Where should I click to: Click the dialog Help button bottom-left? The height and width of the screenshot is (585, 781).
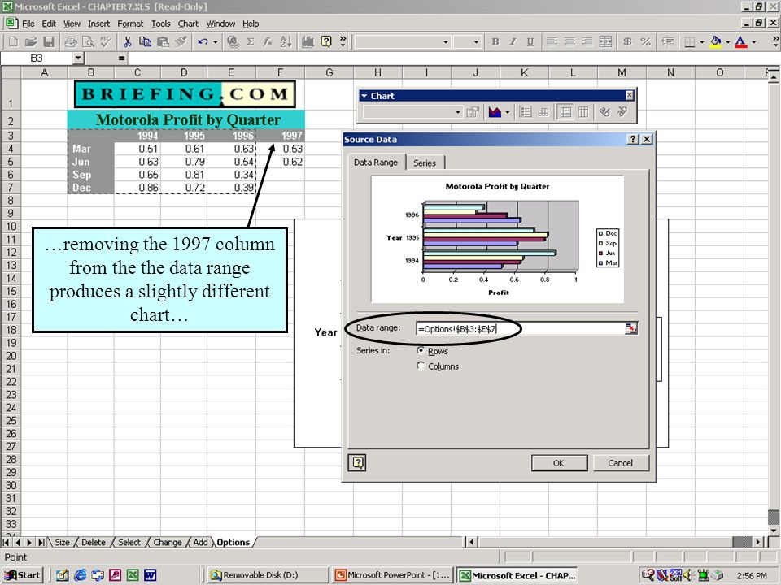click(358, 462)
